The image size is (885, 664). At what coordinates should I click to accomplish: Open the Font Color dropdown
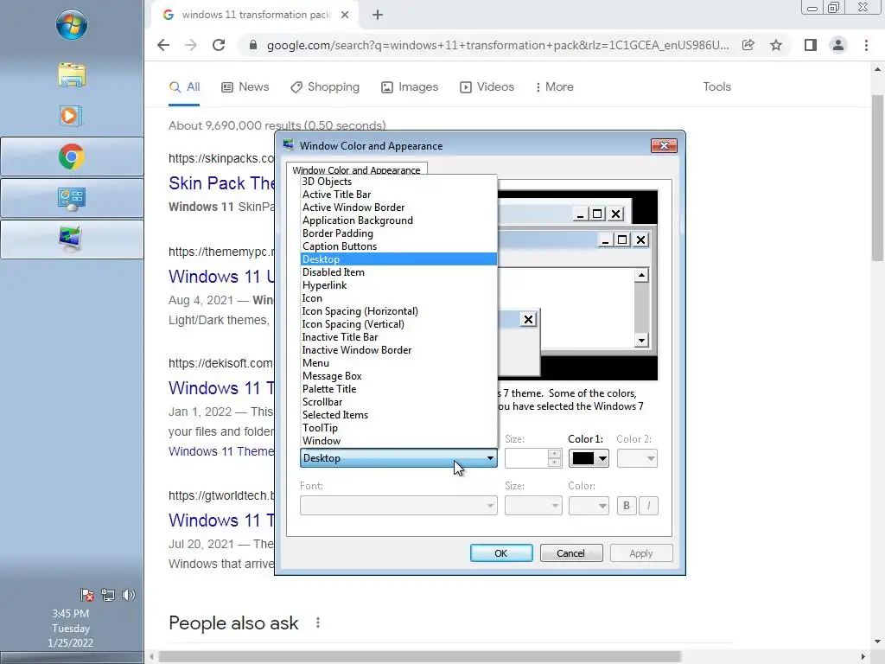tap(589, 505)
